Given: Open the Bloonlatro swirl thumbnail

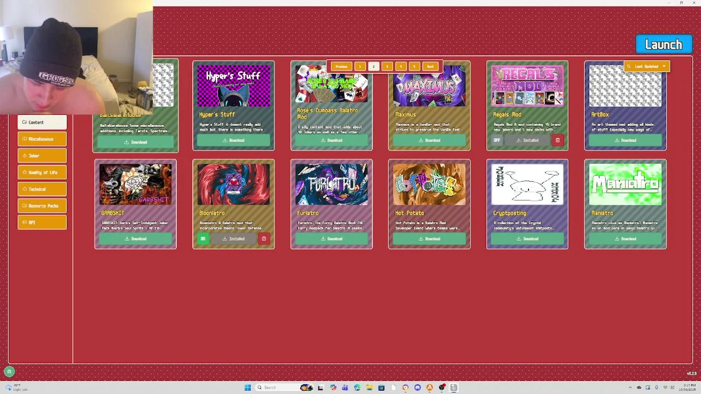Looking at the screenshot, I should (233, 184).
